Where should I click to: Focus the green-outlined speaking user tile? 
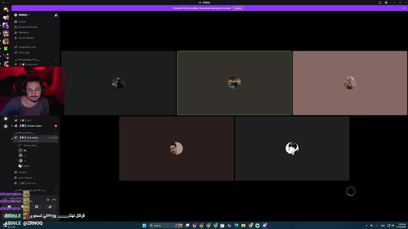[234, 83]
